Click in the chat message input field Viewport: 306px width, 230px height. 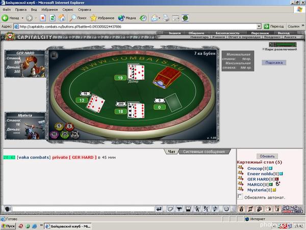[84, 209]
